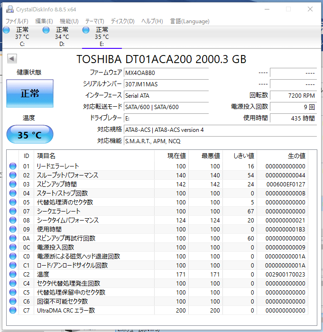This screenshot has height=332, width=323.
Task: Click raw value 000000000044 in スループット row
Action: 286,175
